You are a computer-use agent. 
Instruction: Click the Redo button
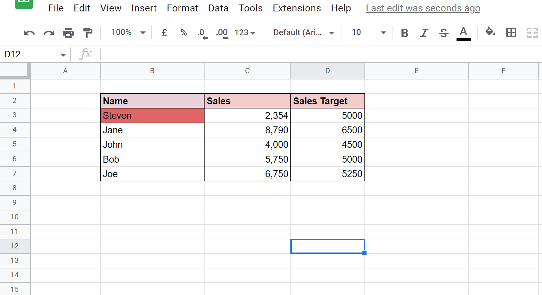pyautogui.click(x=48, y=32)
